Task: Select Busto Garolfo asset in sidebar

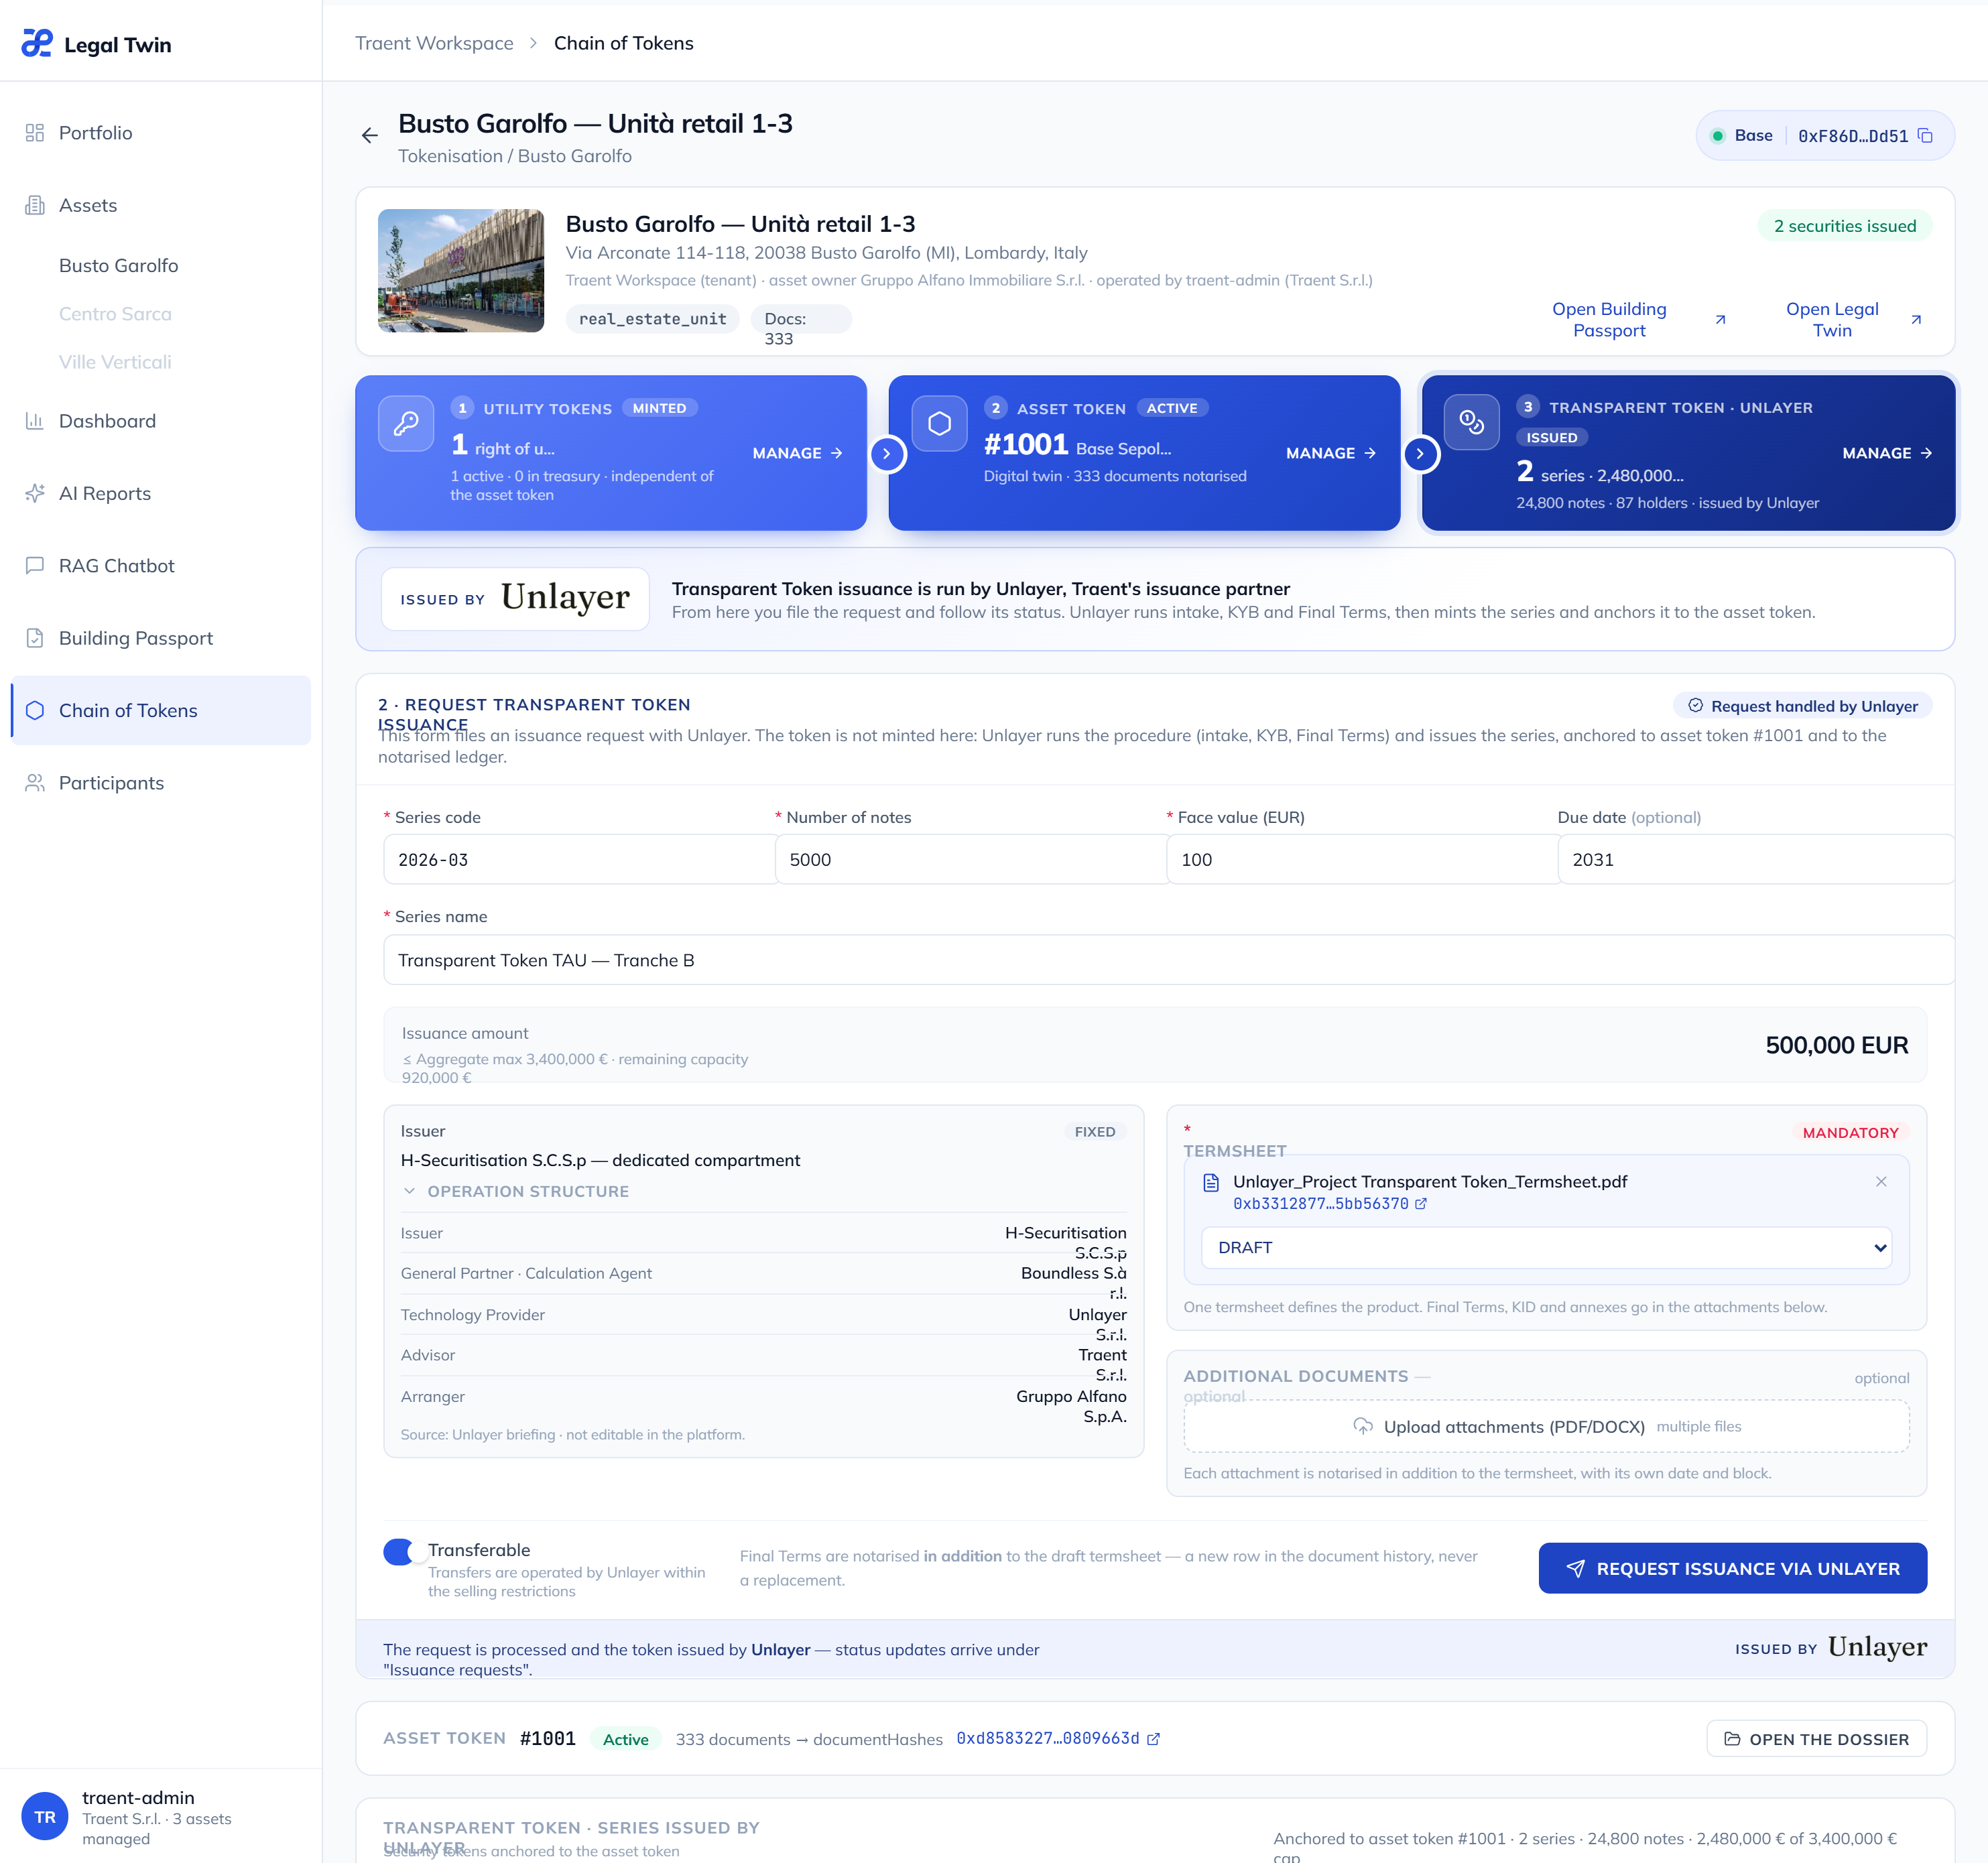Action: 119,265
